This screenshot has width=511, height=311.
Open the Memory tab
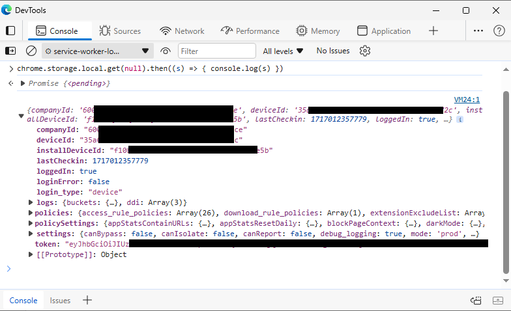318,31
